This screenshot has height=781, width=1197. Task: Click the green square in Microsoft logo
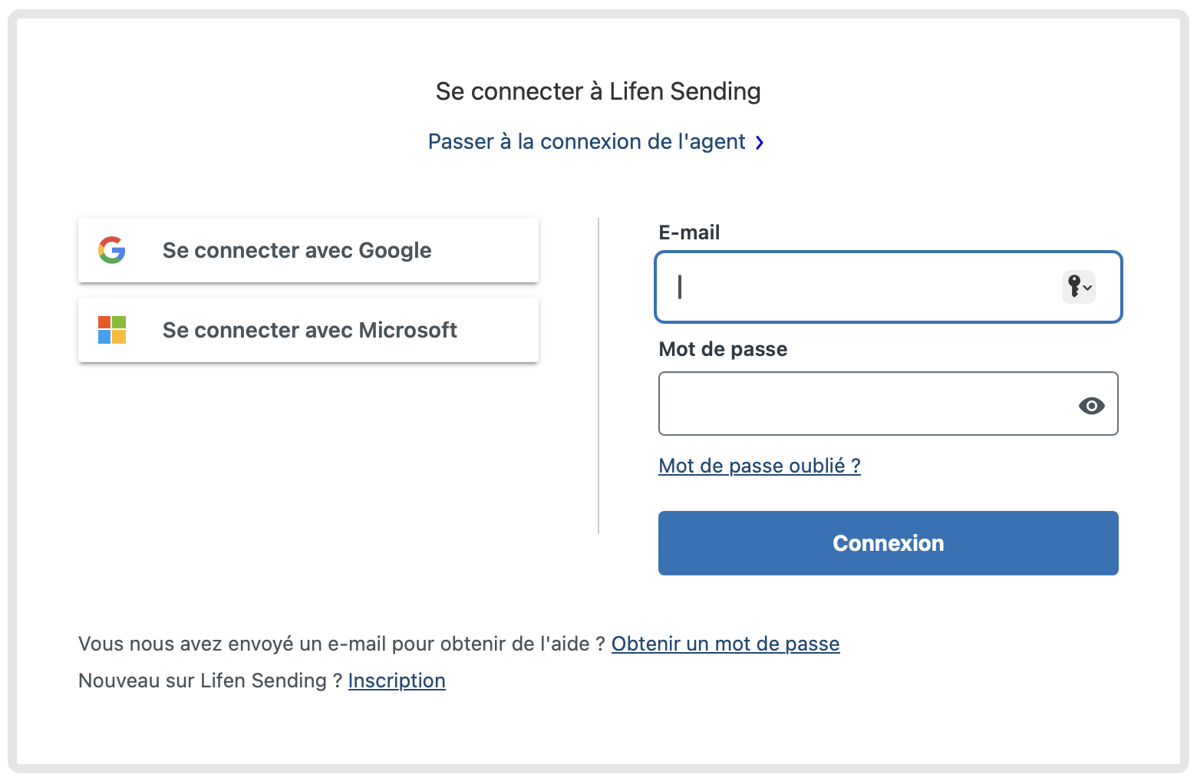click(119, 322)
